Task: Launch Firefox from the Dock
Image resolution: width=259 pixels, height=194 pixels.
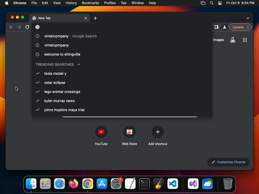Action: [x=74, y=184]
